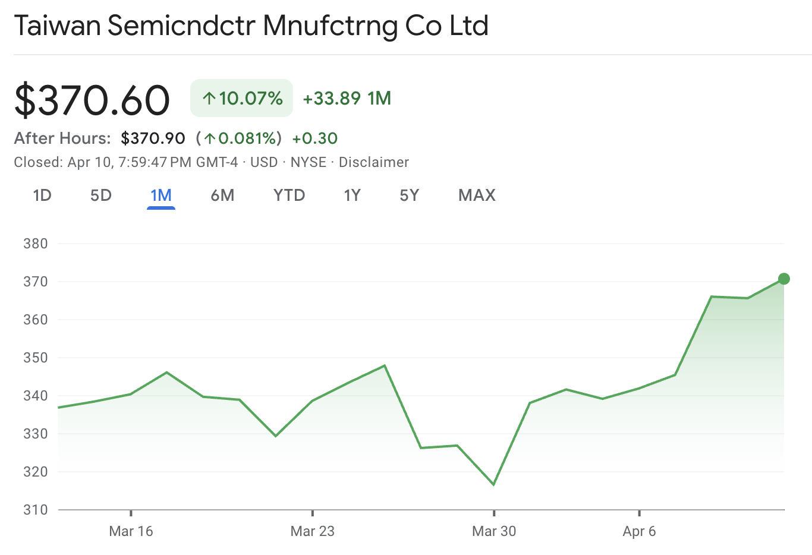The width and height of the screenshot is (812, 555).
Task: View the YTD stock chart
Action: pyautogui.click(x=289, y=195)
